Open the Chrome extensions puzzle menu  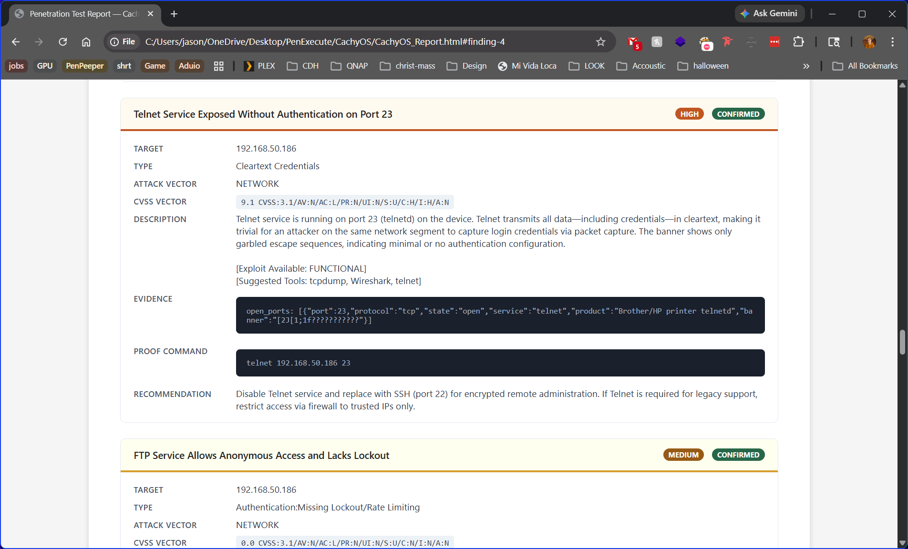(x=798, y=42)
